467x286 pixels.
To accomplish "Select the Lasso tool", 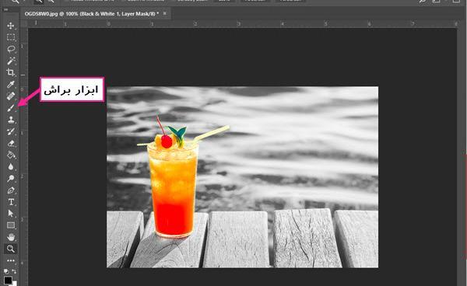I will (x=11, y=49).
